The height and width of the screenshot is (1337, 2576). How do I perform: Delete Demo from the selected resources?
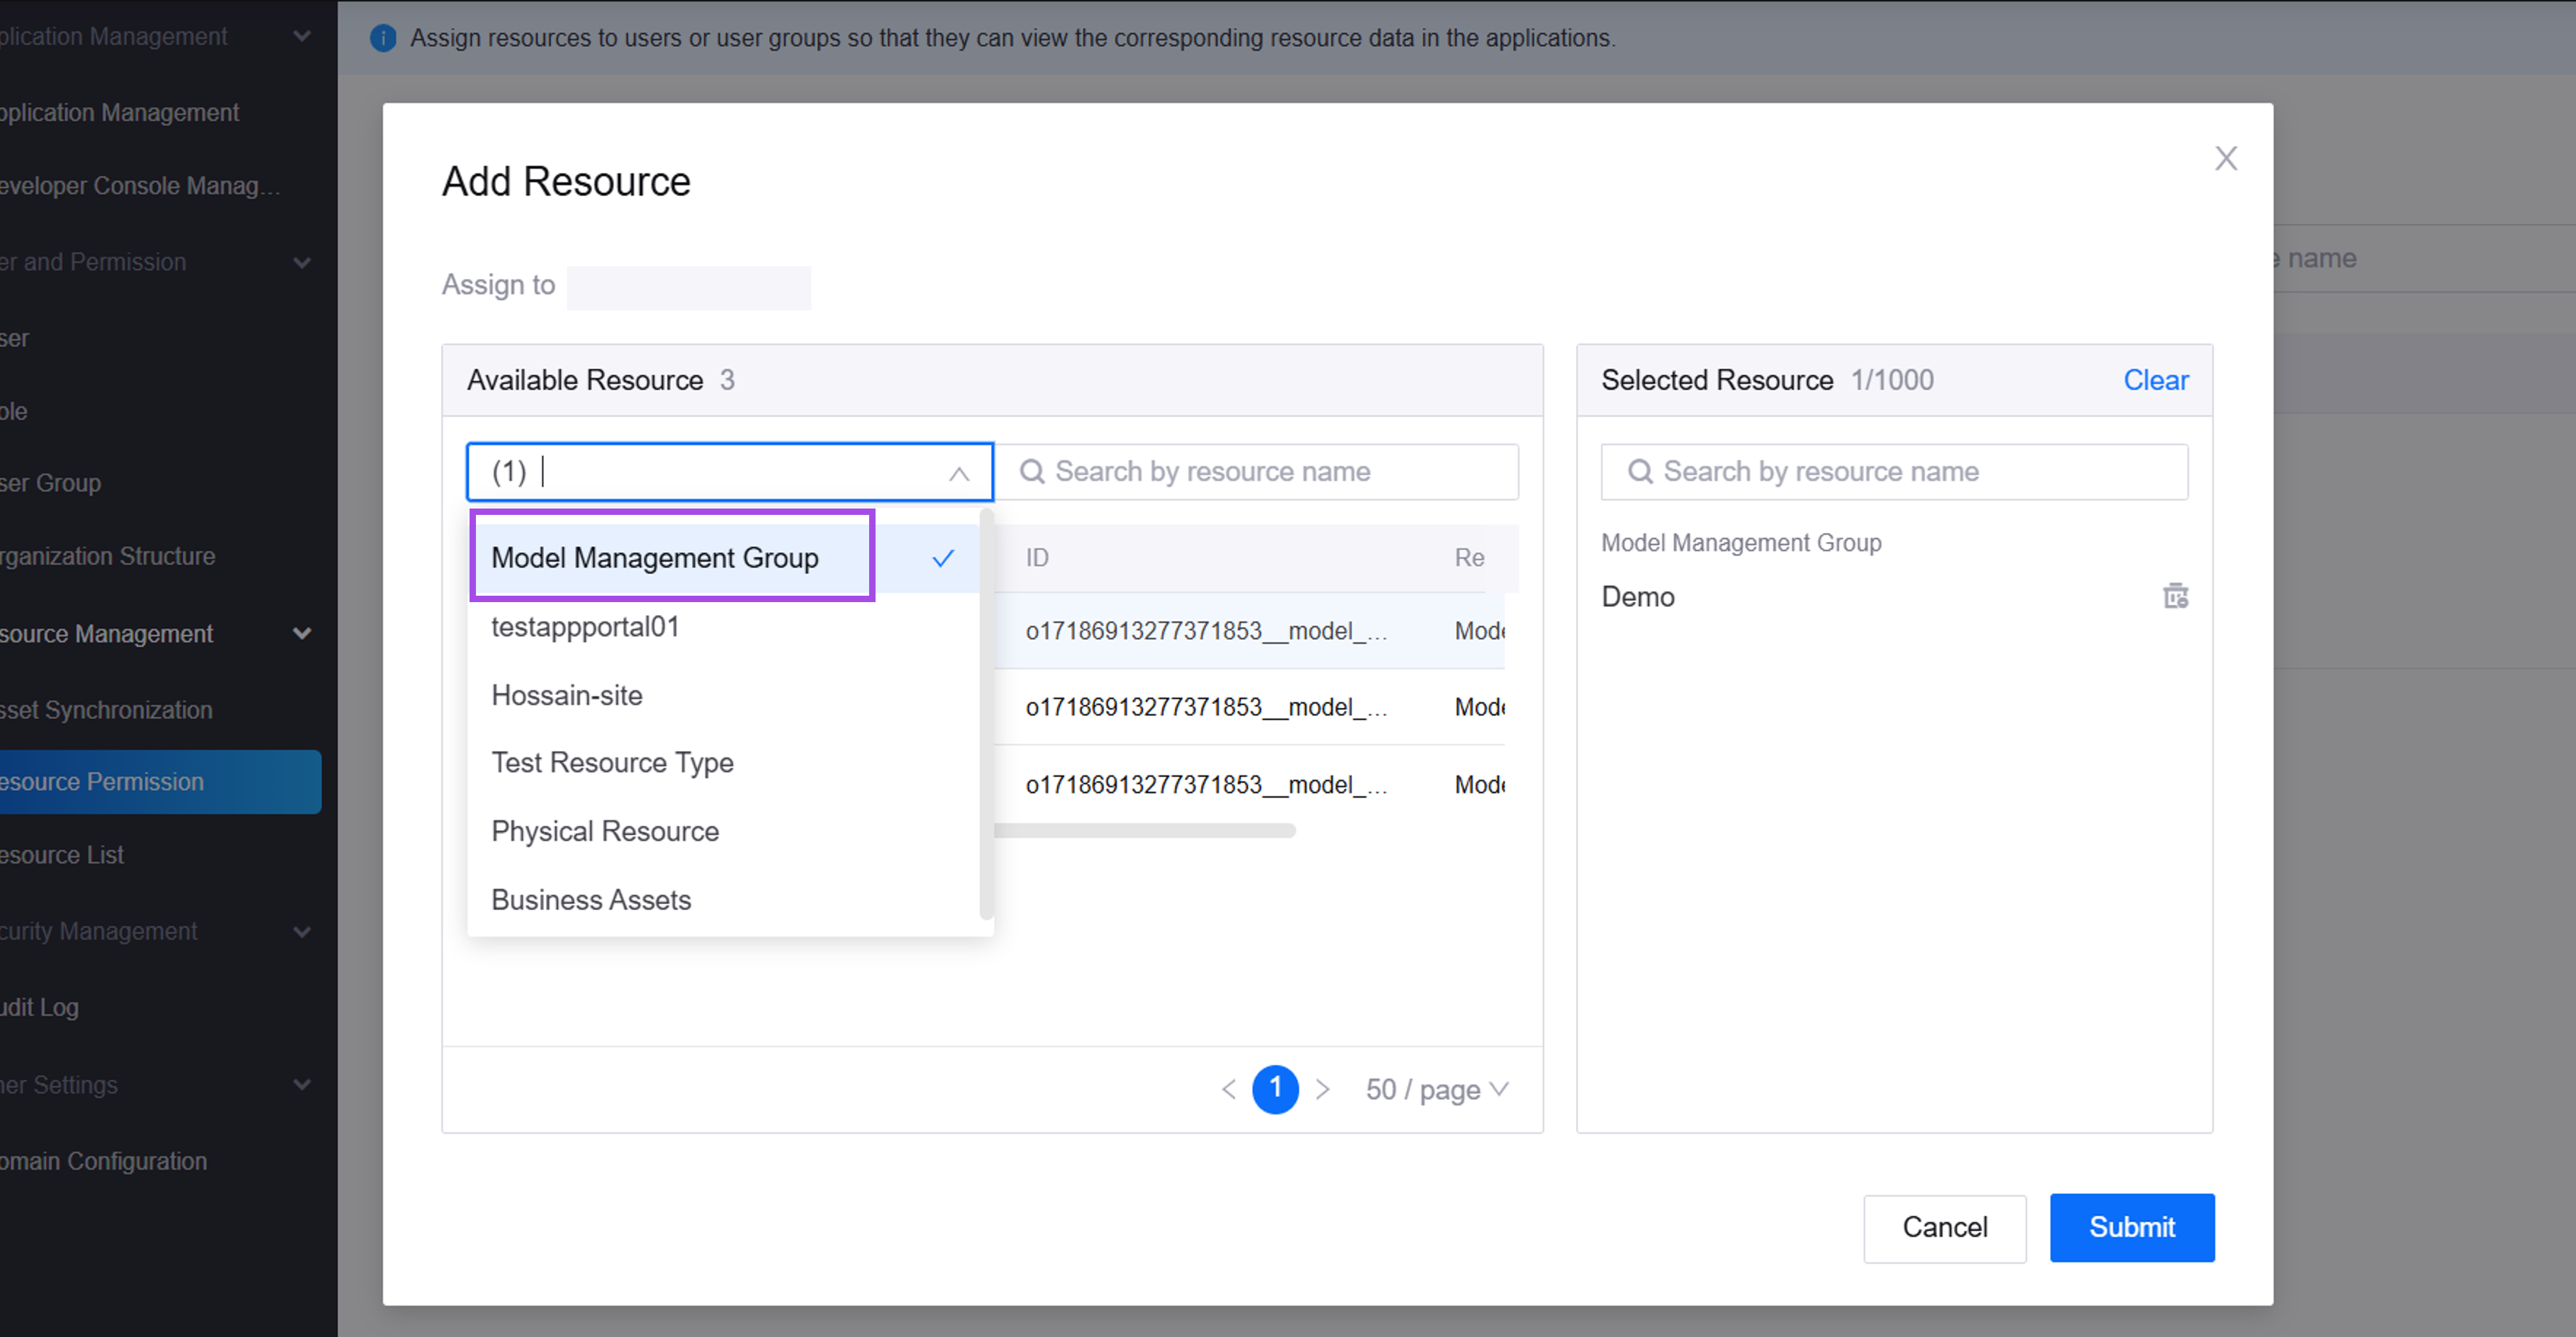point(2175,596)
